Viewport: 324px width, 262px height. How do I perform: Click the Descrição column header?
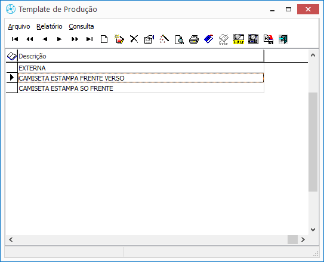[x=141, y=56]
